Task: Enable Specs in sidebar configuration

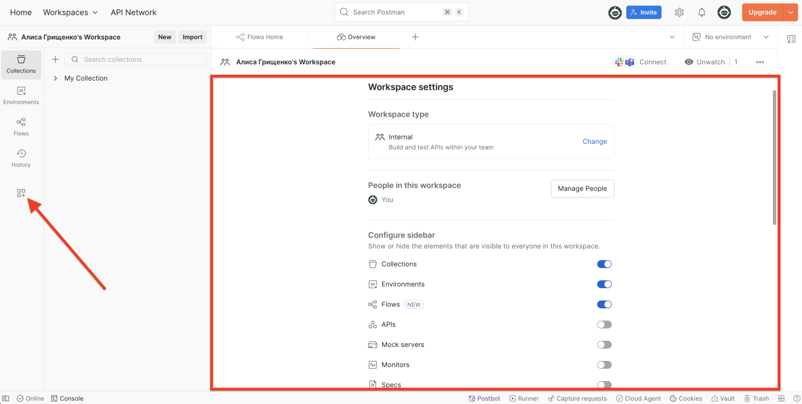Action: pyautogui.click(x=604, y=384)
